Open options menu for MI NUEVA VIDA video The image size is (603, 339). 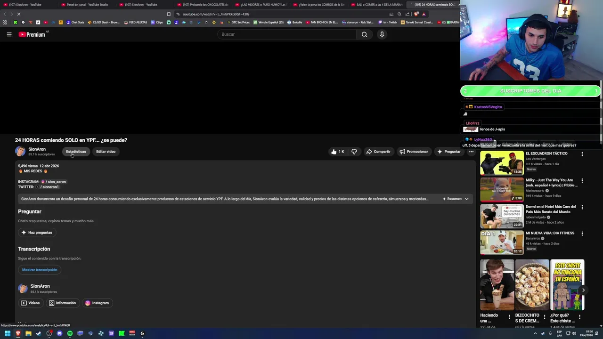pyautogui.click(x=582, y=234)
